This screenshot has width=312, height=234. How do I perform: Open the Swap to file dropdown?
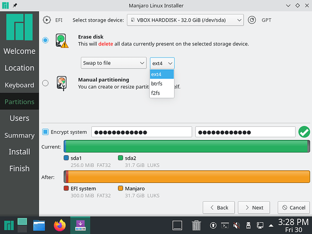114,63
